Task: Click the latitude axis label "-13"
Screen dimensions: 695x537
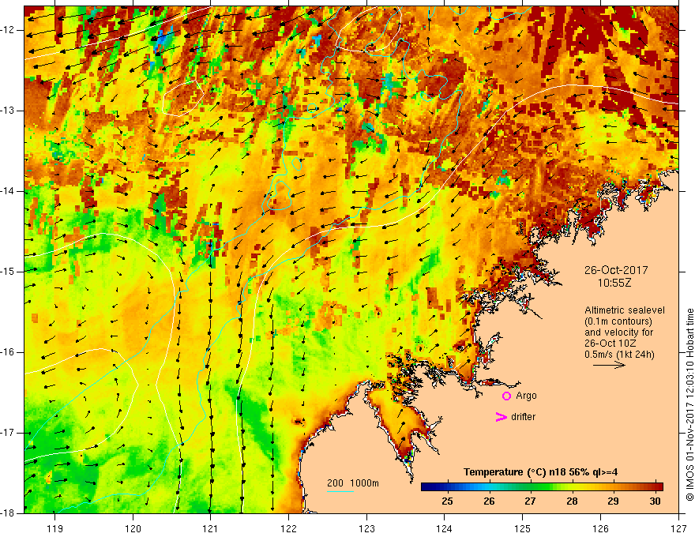Action: click(8, 111)
